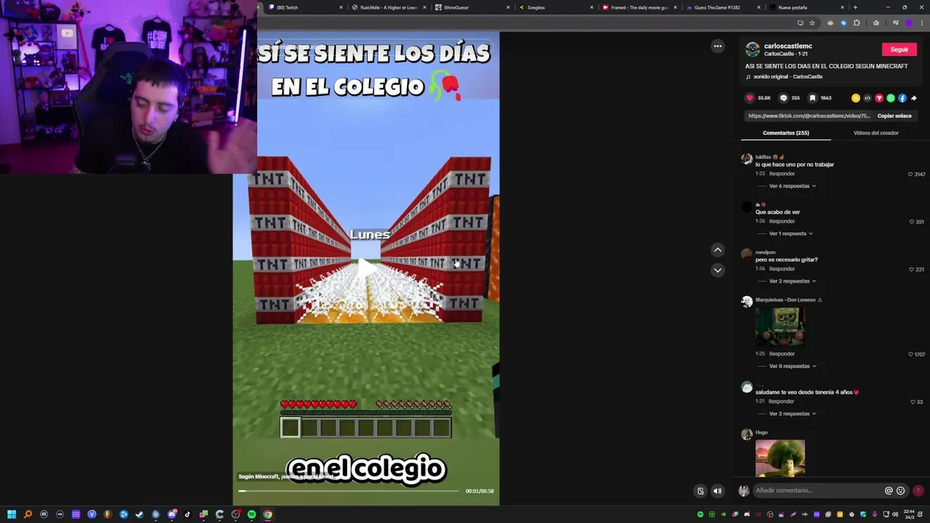
Task: Insert a mention with the @ icon
Action: tap(888, 490)
